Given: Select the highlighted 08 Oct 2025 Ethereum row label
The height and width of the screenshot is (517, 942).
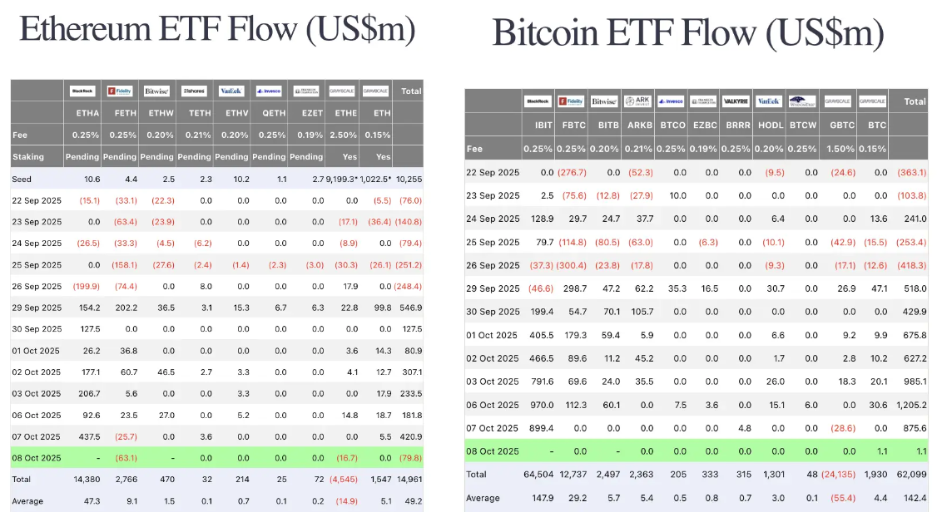Looking at the screenshot, I should point(37,458).
